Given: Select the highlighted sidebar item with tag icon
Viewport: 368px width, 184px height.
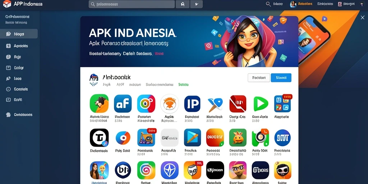Looking at the screenshot, I should click(x=19, y=34).
